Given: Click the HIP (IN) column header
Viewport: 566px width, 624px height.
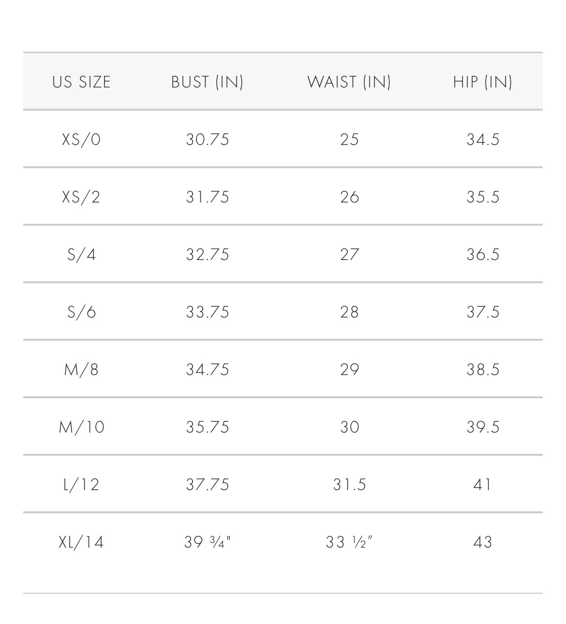Looking at the screenshot, I should tap(482, 82).
